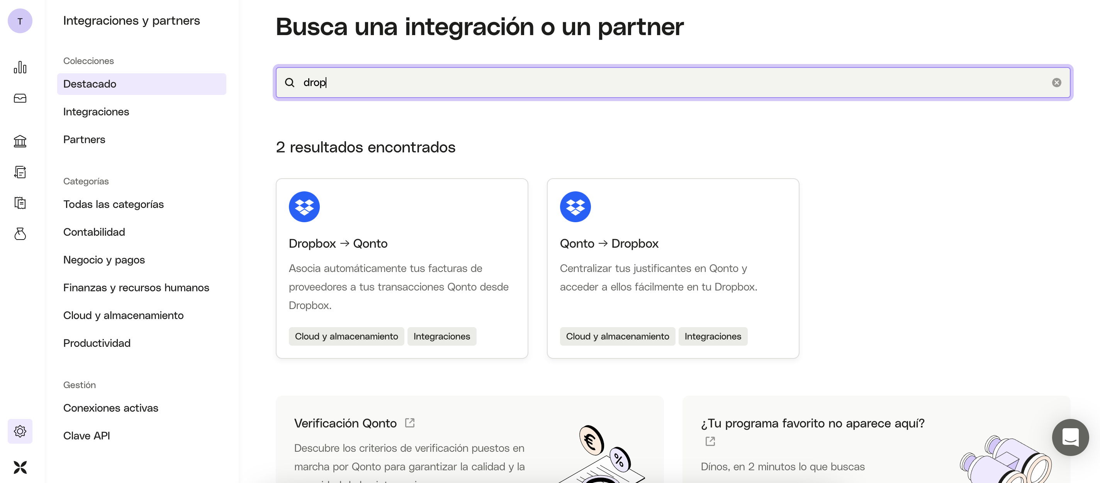
Task: Click the Dropbox → Qonto description text
Action: point(399,287)
